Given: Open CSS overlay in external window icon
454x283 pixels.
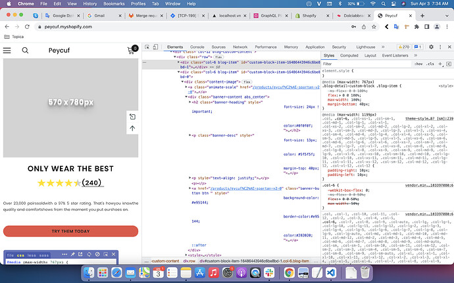Looking at the screenshot, I should coord(80,254).
